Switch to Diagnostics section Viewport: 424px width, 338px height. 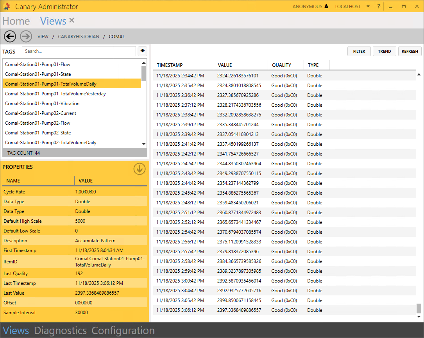(x=60, y=331)
